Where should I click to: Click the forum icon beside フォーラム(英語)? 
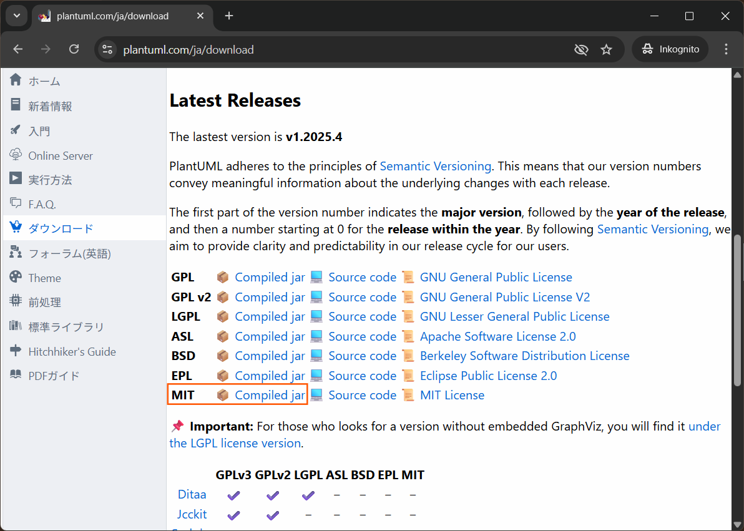click(x=16, y=252)
